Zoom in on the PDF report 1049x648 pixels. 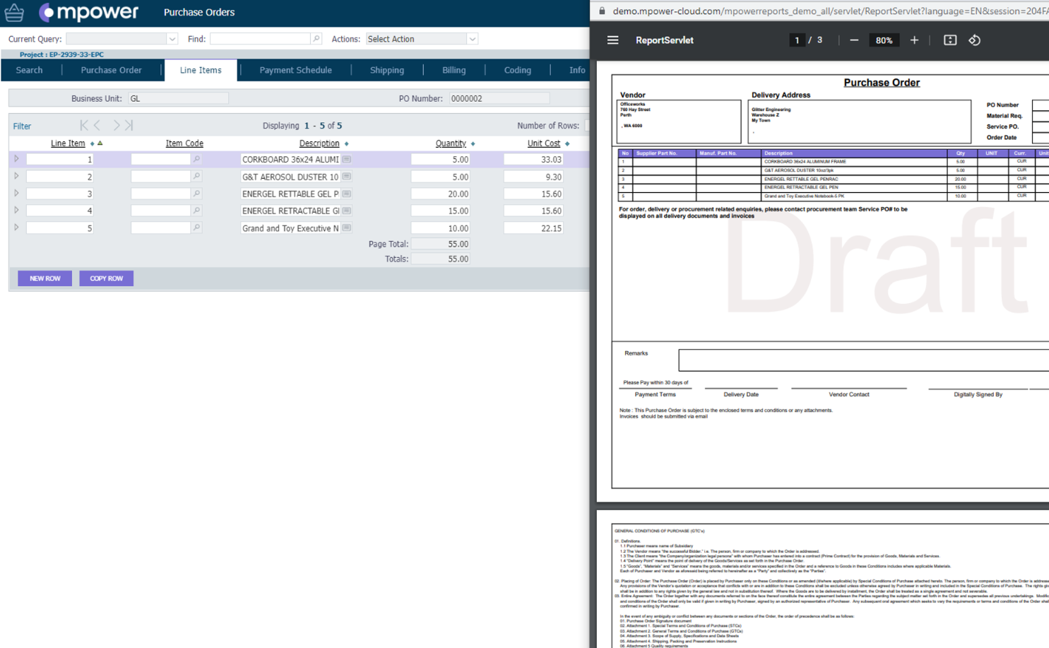coord(914,40)
